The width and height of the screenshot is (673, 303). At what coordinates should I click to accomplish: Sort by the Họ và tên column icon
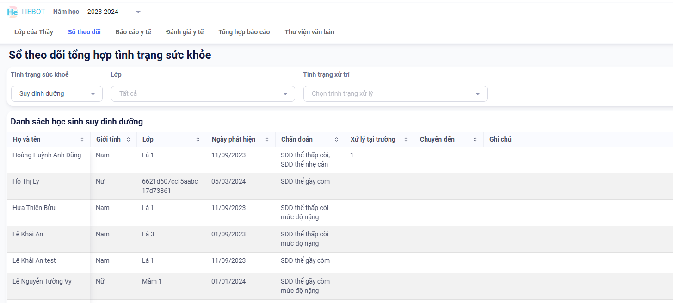click(x=82, y=140)
